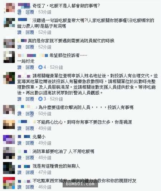
Task: Like the 不能將心比心 comment
Action: 19,128
